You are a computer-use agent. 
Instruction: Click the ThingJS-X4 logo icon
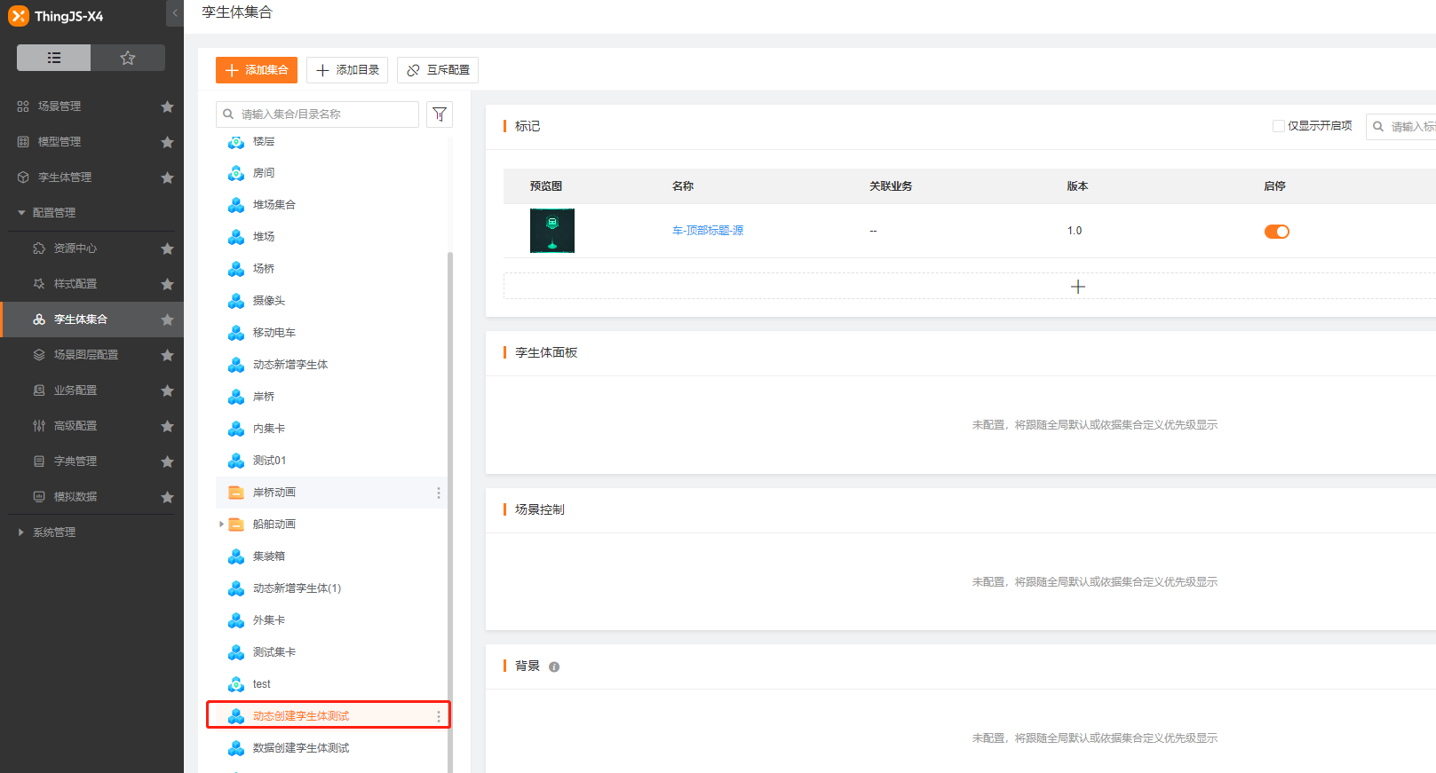tap(18, 16)
